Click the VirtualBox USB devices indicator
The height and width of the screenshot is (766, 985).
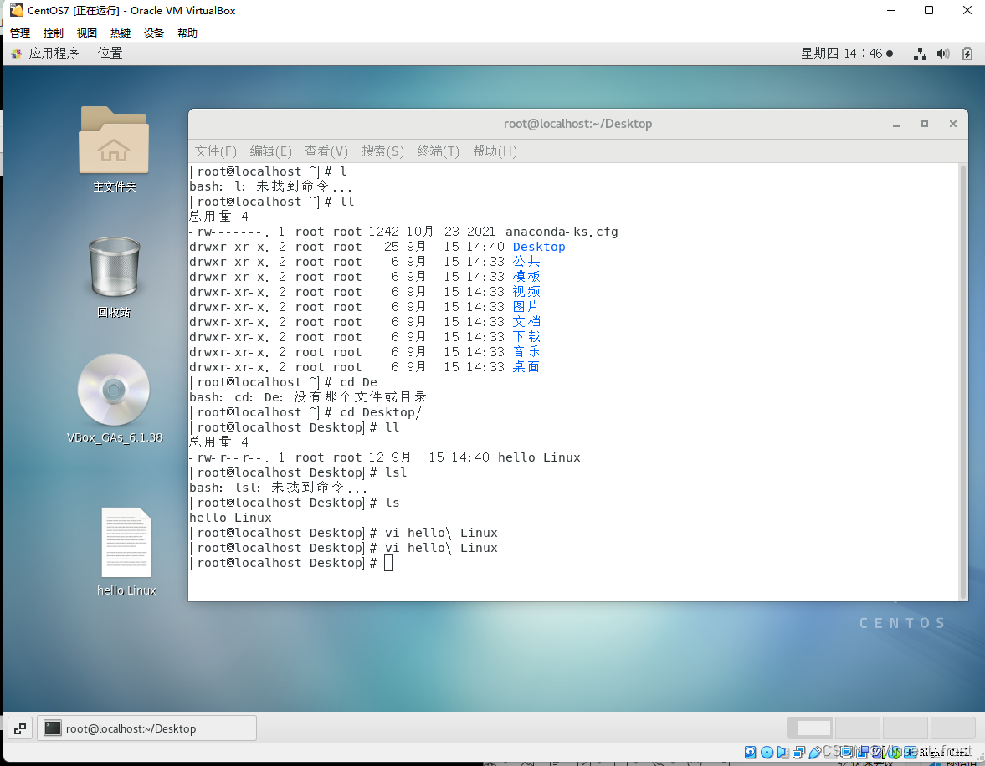pos(815,752)
